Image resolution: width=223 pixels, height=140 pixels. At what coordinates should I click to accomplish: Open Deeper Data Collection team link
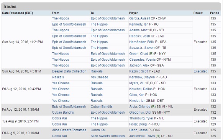(69, 71)
